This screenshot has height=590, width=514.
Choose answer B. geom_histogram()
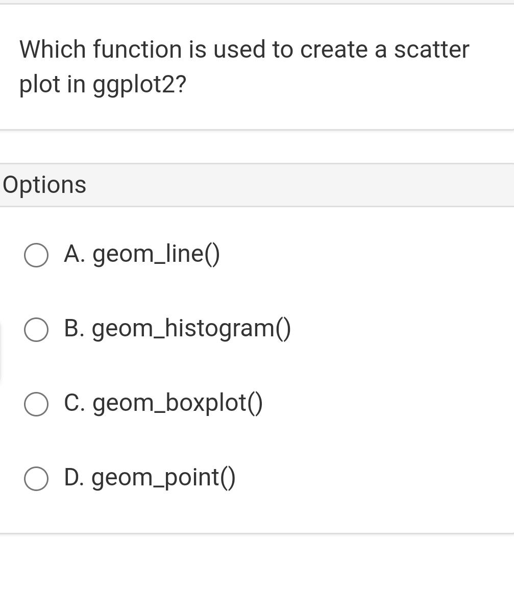pyautogui.click(x=177, y=329)
